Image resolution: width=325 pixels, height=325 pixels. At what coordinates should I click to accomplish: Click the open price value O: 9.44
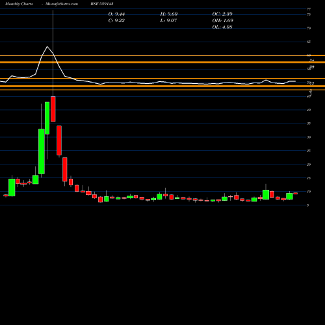[116, 14]
